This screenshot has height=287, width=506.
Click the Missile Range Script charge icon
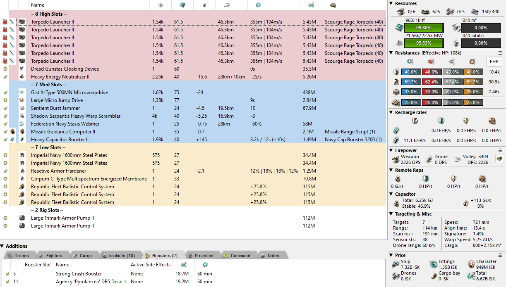(12, 132)
